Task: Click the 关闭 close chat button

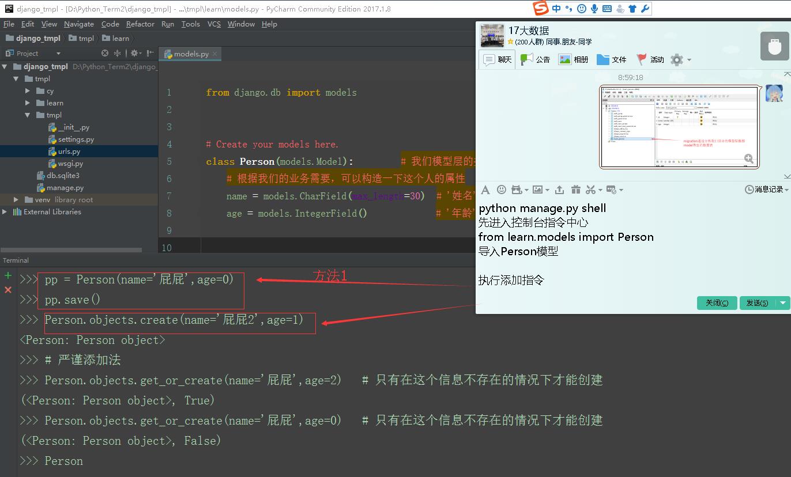Action: [717, 302]
